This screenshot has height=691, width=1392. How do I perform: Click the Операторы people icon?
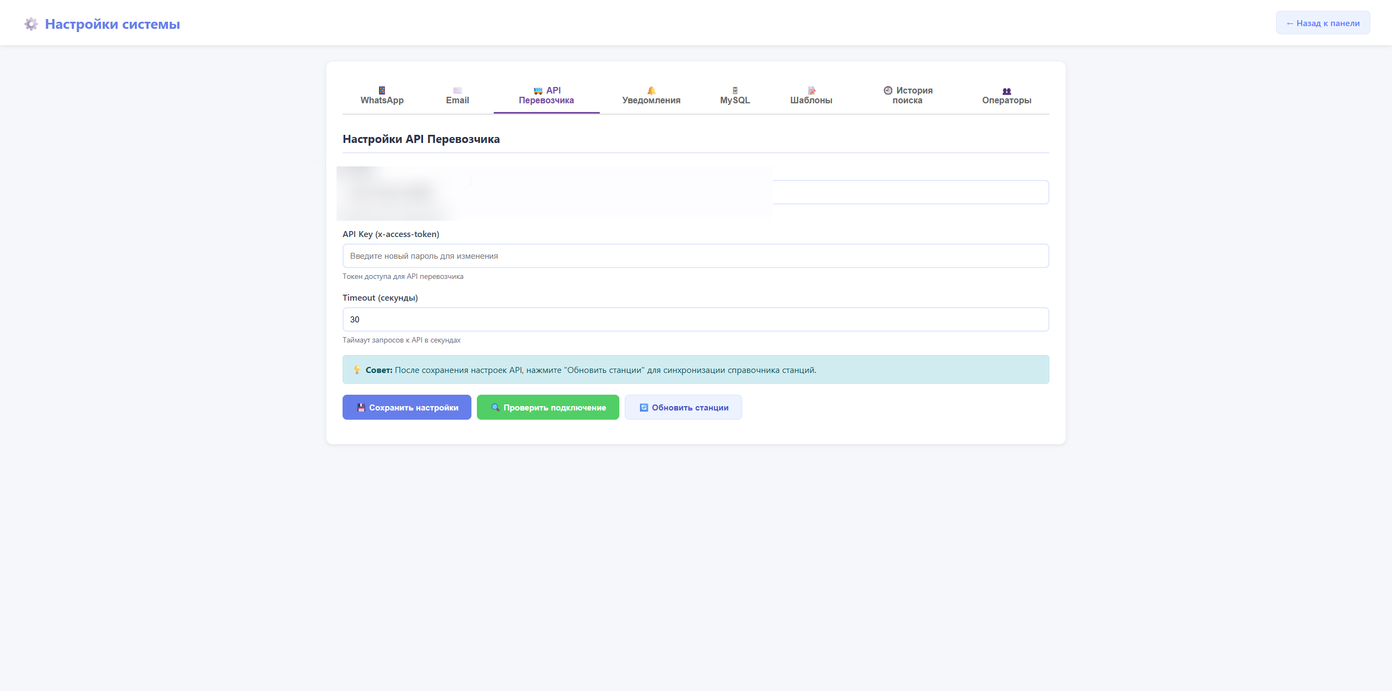tap(1006, 91)
